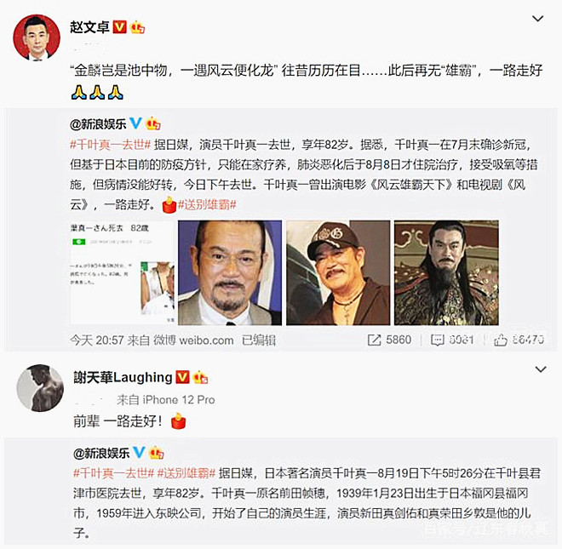Image resolution: width=562 pixels, height=549 pixels.
Task: Open the comments icon on first repost
Action: pos(438,340)
